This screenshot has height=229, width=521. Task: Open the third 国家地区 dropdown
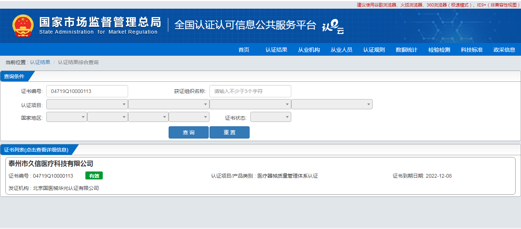(148, 117)
